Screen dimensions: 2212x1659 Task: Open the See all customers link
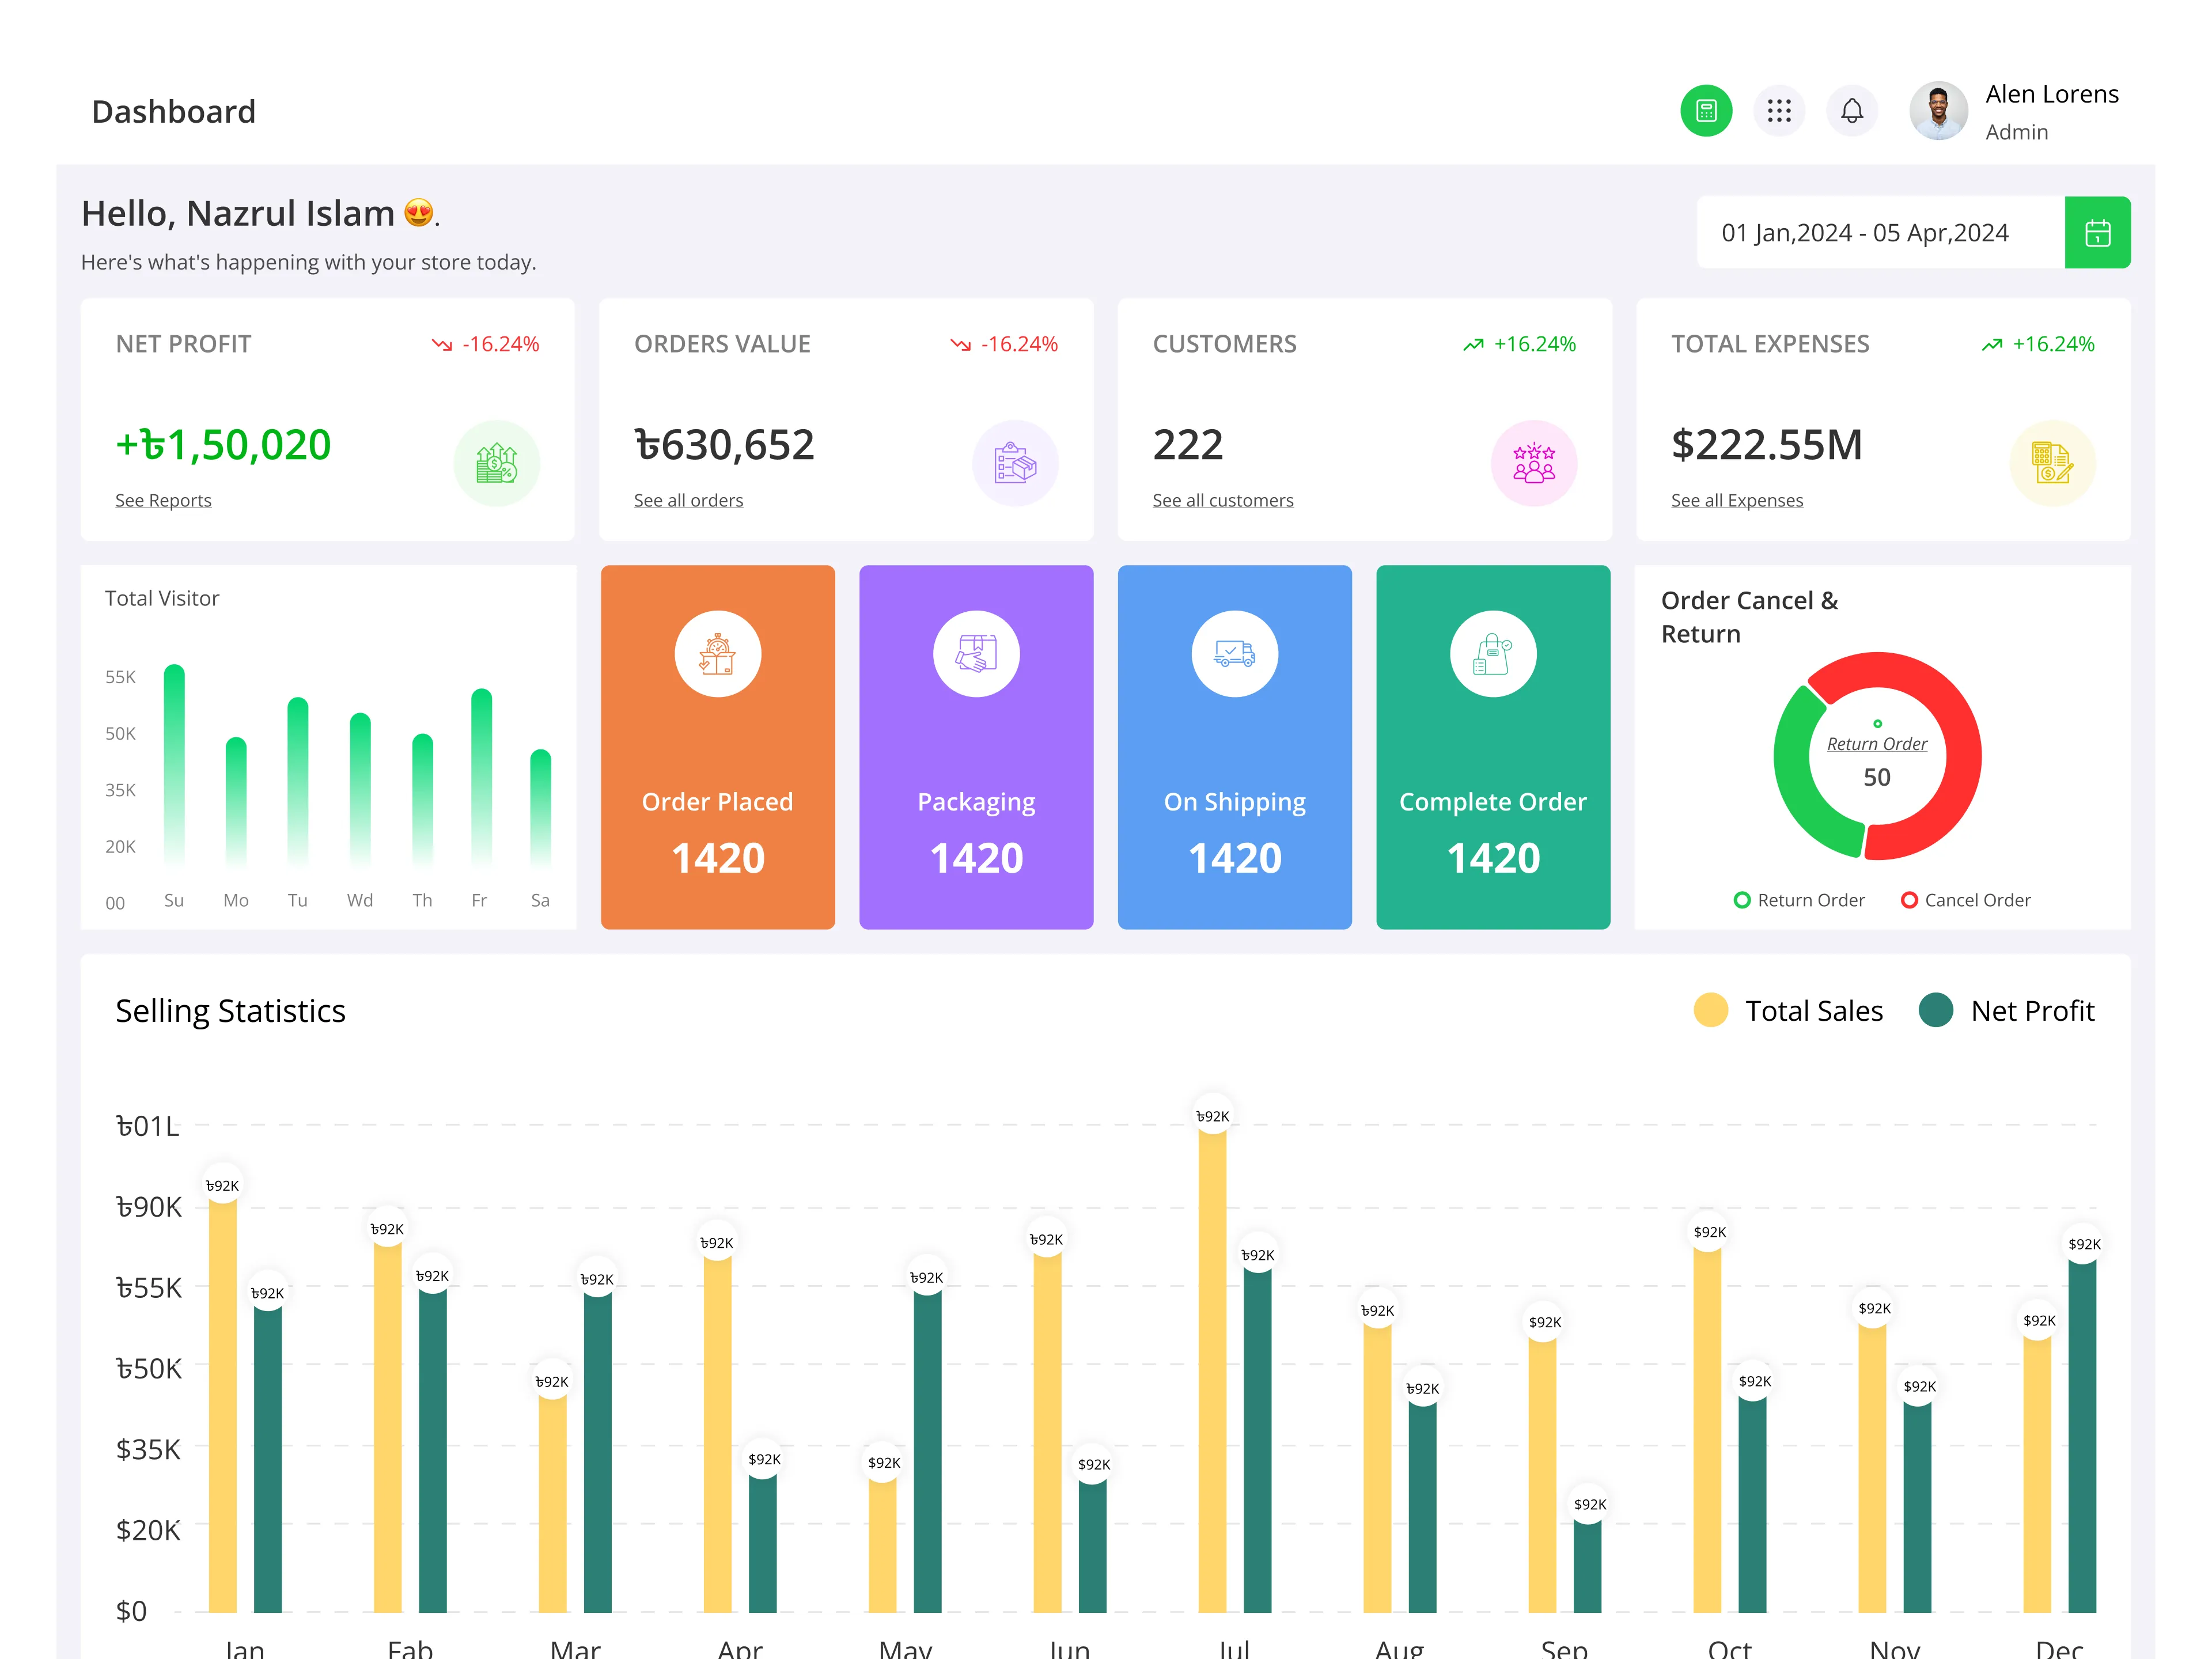point(1222,500)
